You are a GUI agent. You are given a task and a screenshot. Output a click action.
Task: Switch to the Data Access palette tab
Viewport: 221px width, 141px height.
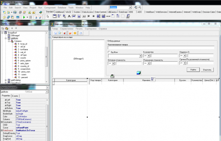(x=88, y=12)
